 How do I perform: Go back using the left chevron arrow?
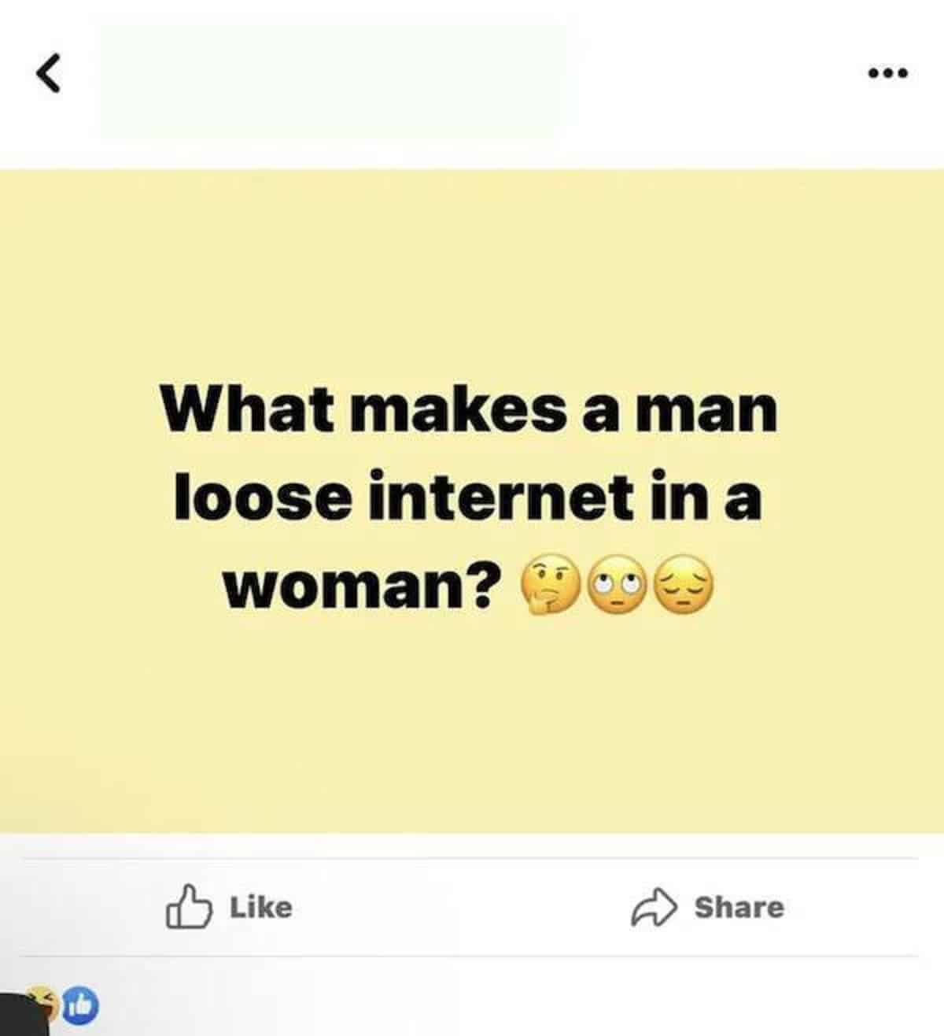[x=48, y=76]
